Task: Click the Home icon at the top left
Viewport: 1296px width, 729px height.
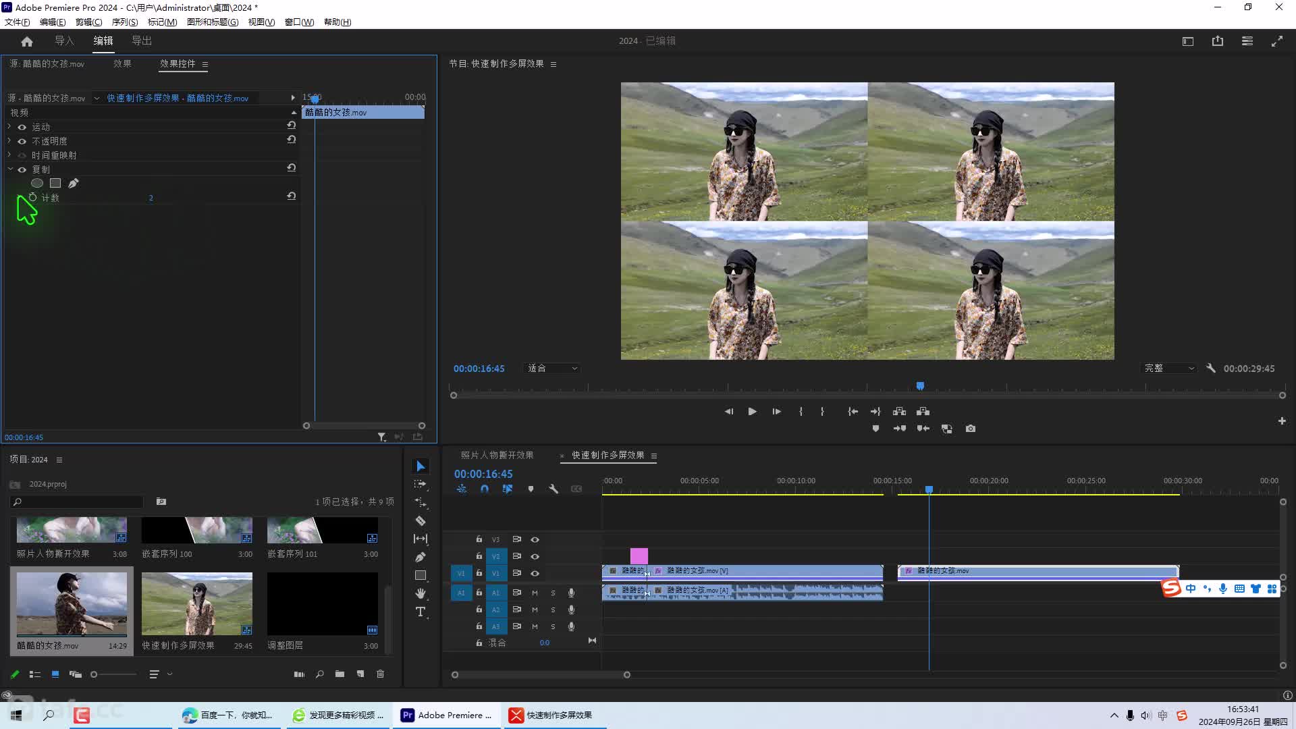Action: [x=27, y=41]
